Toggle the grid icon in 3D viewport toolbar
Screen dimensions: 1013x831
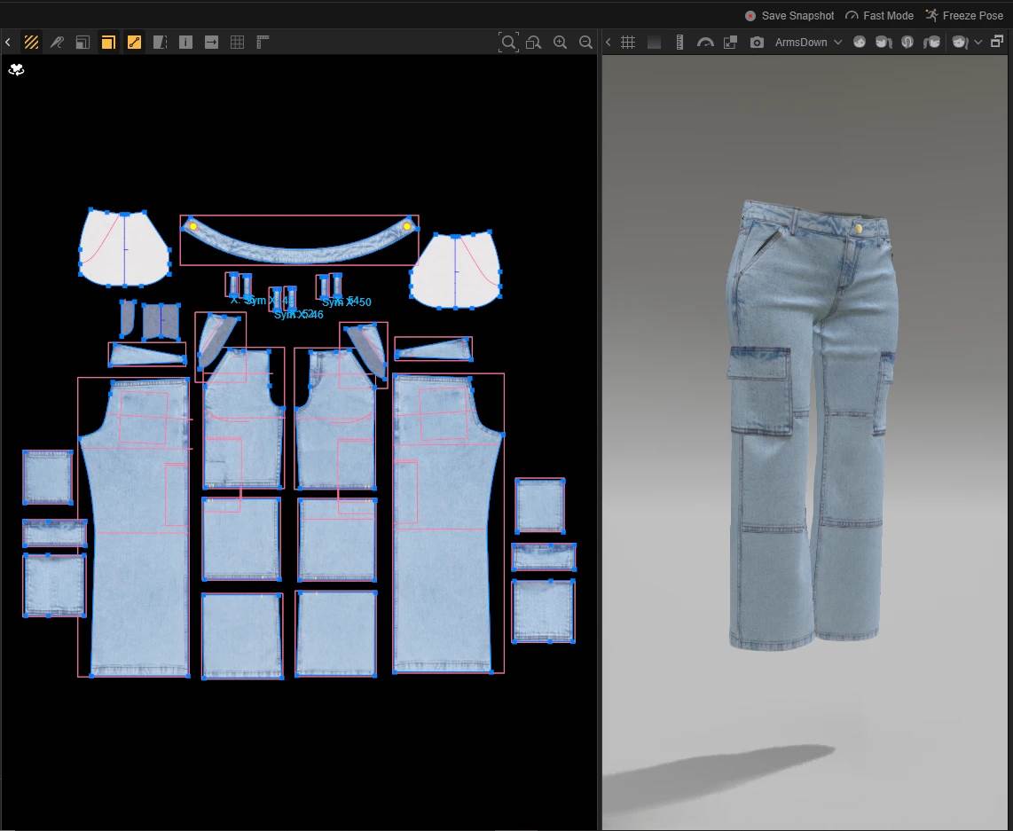pyautogui.click(x=628, y=43)
